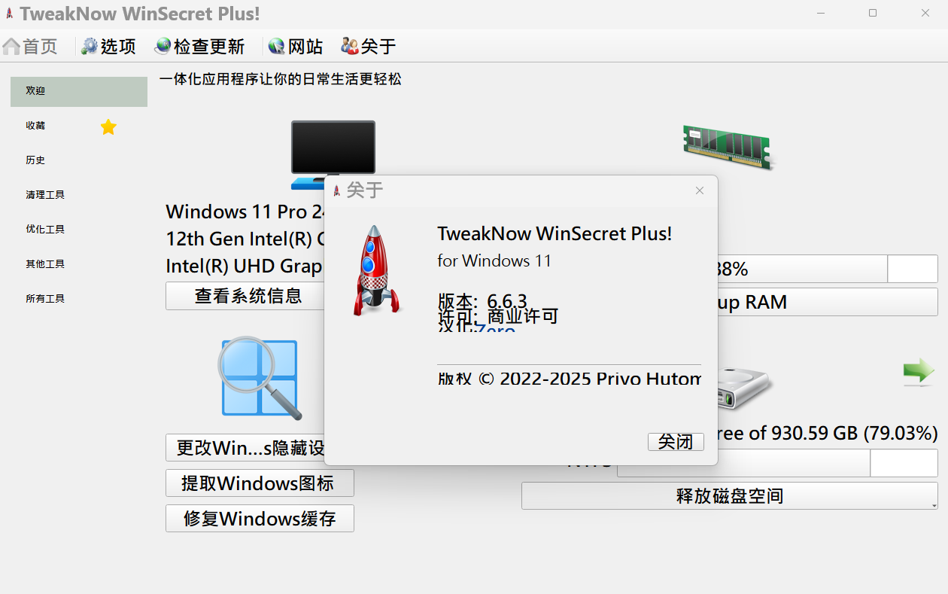Click the globe icon beside 网站
The width and height of the screenshot is (948, 594).
276,47
